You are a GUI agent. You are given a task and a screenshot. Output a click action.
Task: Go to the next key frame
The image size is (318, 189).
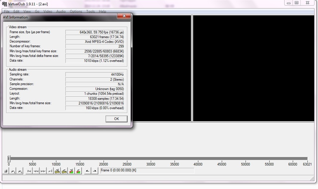pyautogui.click(x=64, y=171)
